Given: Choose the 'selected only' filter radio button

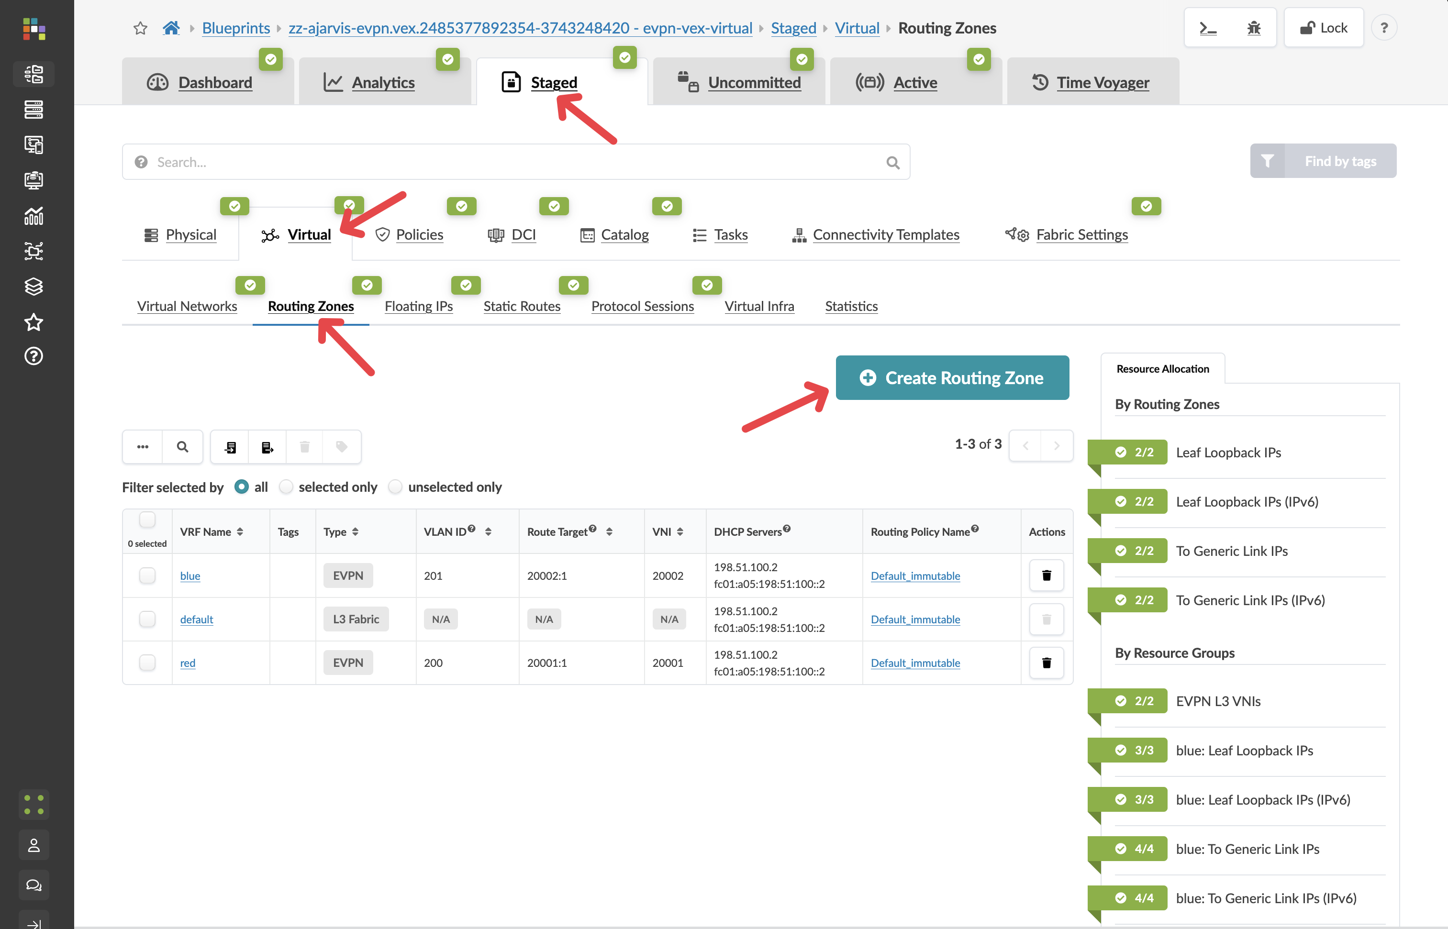Looking at the screenshot, I should [286, 487].
